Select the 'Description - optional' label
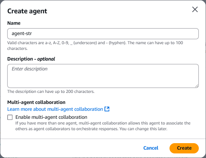 point(31,59)
